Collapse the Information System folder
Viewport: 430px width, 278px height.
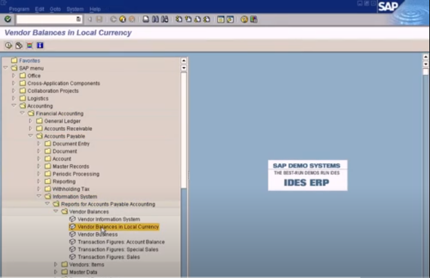(39, 196)
